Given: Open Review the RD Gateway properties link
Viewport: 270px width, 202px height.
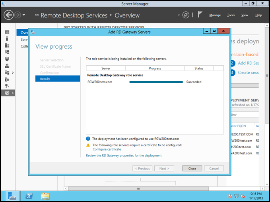Looking at the screenshot, I should point(124,156).
